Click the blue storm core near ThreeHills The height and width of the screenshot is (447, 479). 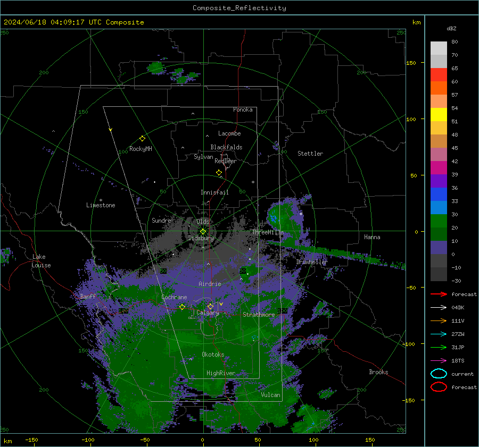click(273, 218)
